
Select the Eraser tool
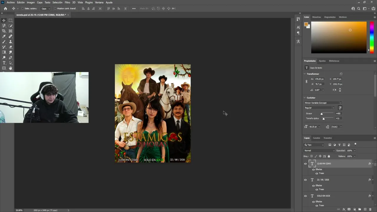tap(11, 47)
